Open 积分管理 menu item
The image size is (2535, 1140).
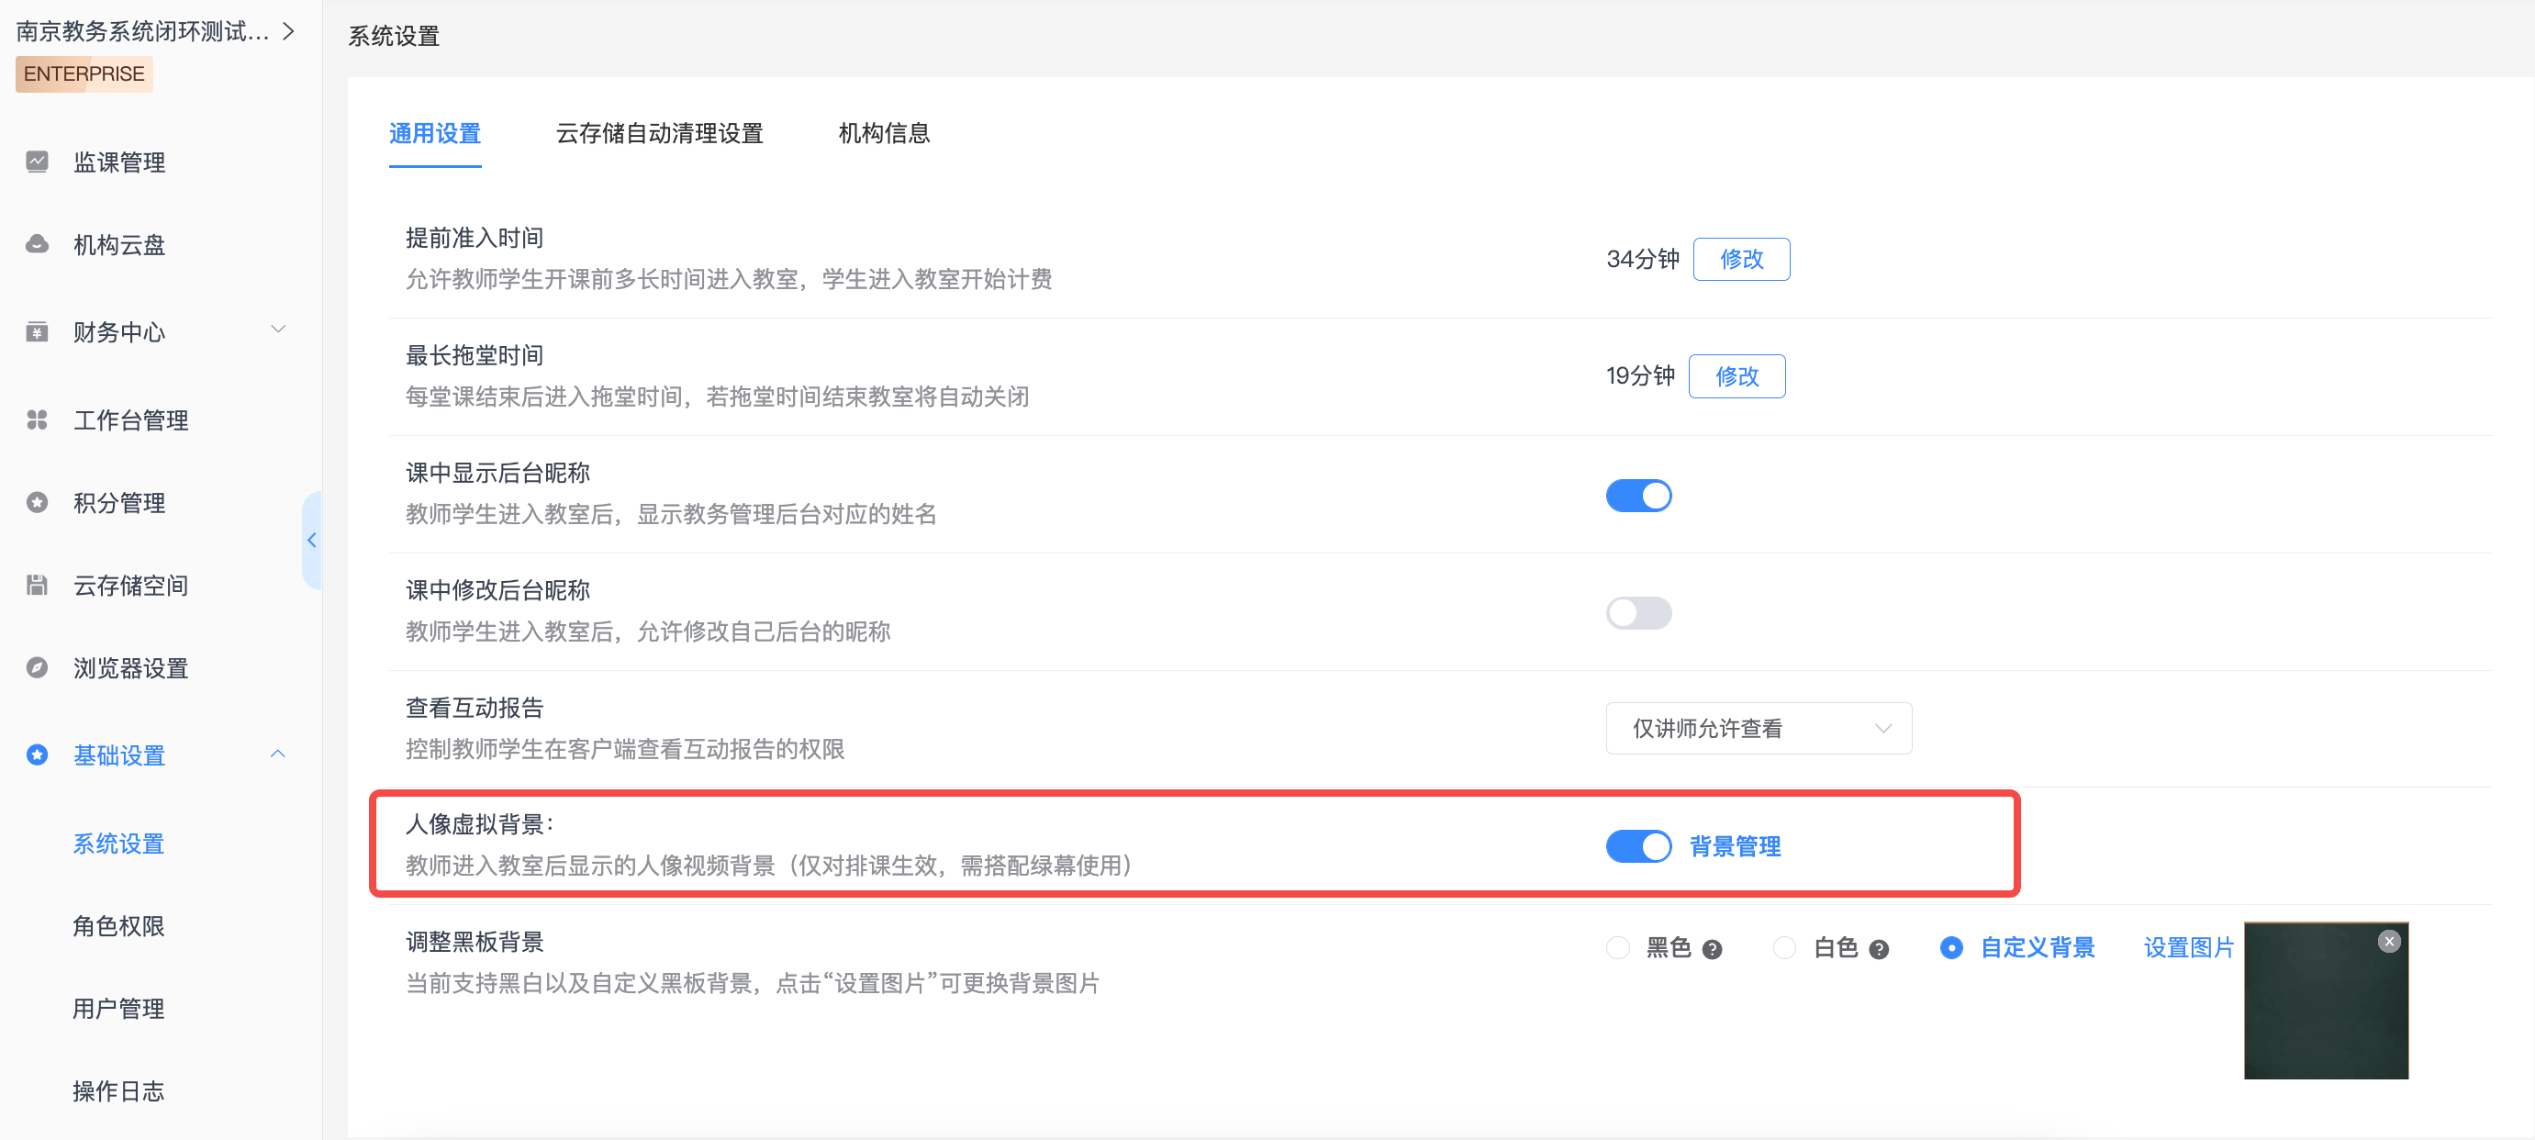tap(120, 503)
